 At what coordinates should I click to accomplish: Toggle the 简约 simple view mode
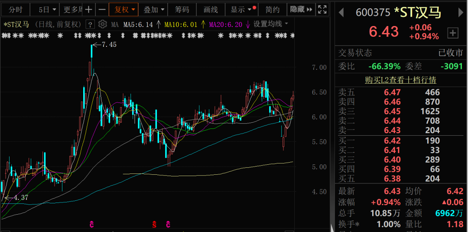point(273,9)
